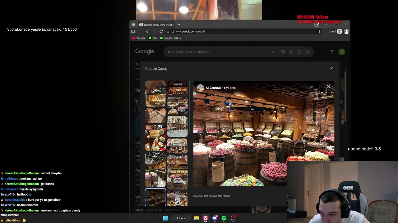Switch to Vivaldi in the taskbar
Image resolution: width=398 pixels, height=223 pixels.
(206, 218)
